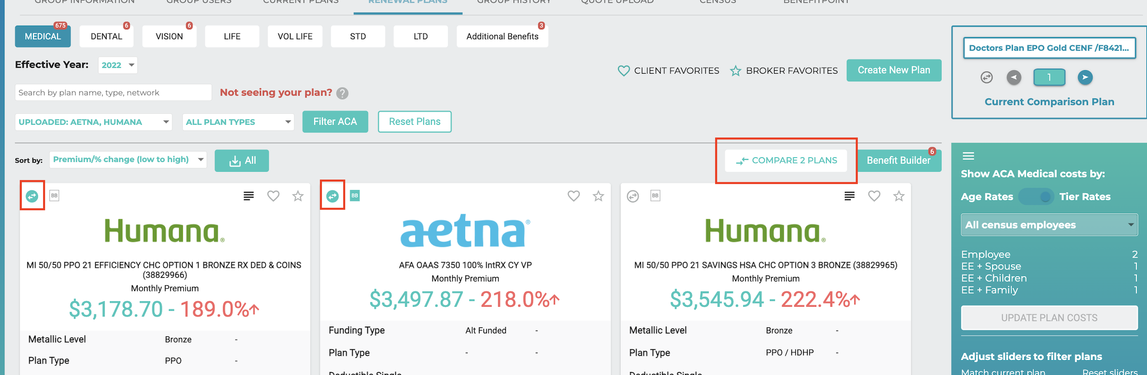Star the first Humana plan as broker favorite
1147x375 pixels.
click(x=298, y=196)
